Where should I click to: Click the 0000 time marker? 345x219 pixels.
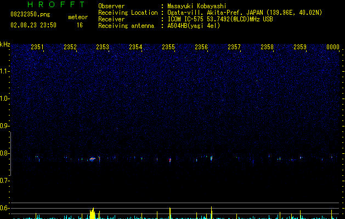point(333,47)
